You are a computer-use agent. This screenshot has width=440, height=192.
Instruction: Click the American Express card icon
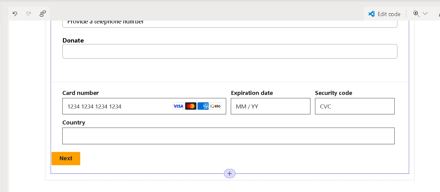coord(203,106)
